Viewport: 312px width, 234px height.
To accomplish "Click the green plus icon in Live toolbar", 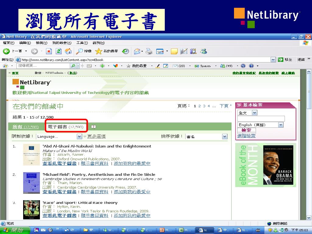I will (x=102, y=66).
